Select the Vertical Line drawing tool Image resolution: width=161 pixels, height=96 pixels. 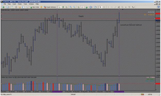[108, 7]
